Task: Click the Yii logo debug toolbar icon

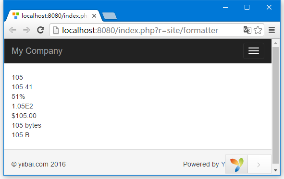Action: (x=236, y=164)
